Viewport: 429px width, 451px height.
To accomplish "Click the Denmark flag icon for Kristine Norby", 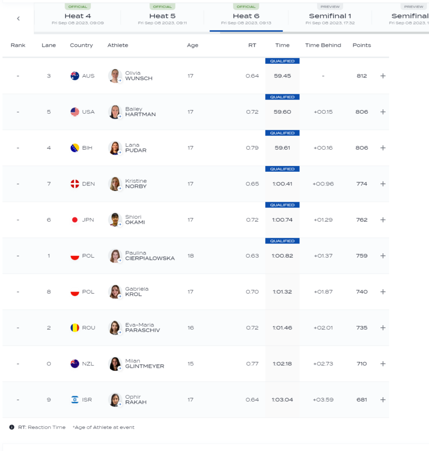I will (75, 184).
